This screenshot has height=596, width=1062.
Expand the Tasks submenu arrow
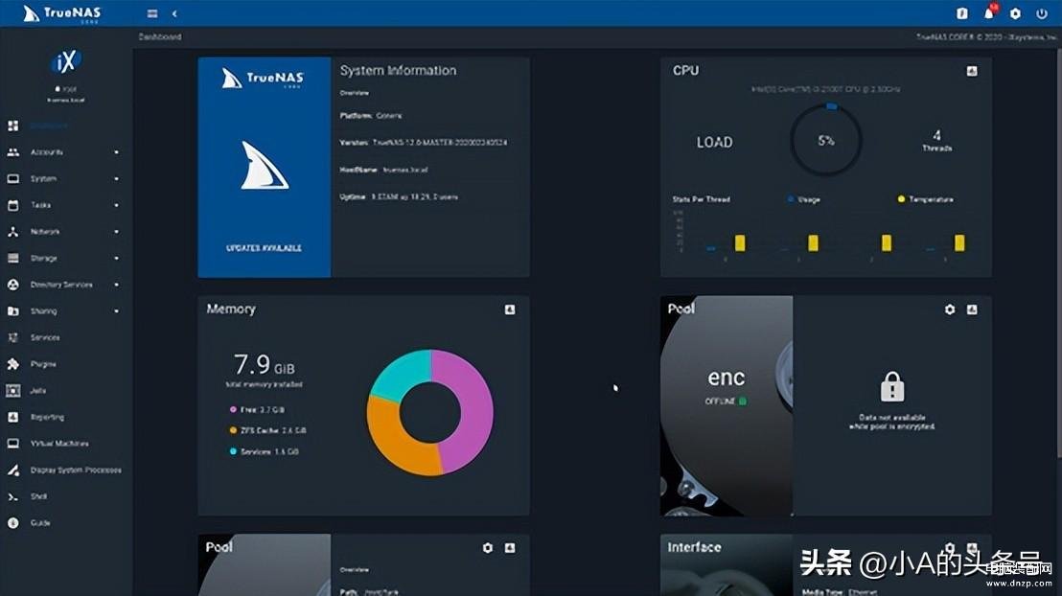pos(117,205)
